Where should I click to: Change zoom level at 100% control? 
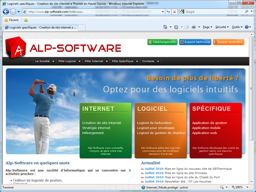(239, 187)
